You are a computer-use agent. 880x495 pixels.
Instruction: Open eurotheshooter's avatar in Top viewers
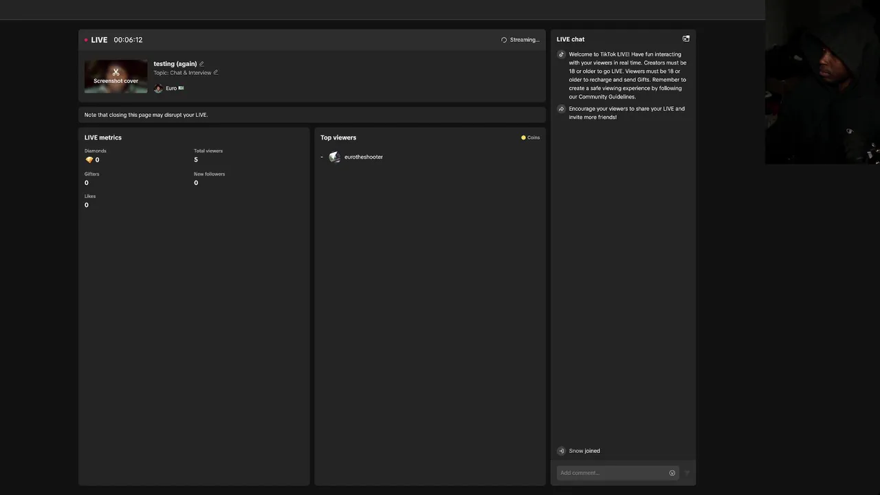click(x=334, y=157)
